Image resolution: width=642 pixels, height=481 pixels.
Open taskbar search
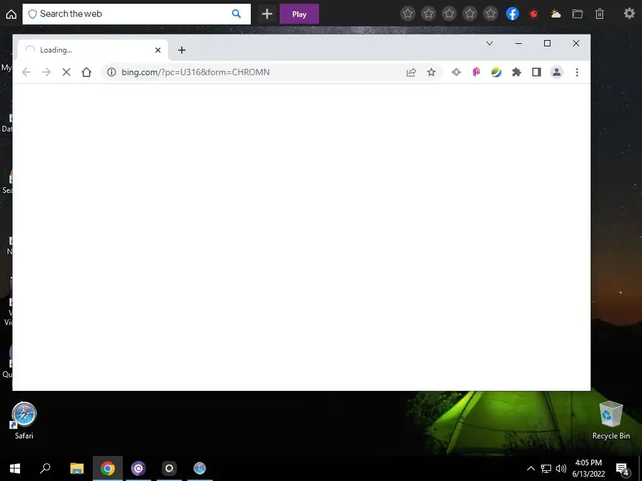click(45, 468)
